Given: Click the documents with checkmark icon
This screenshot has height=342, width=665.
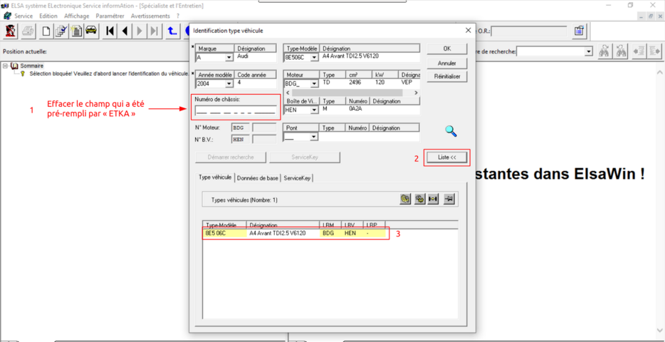Looking at the screenshot, I should (x=61, y=31).
